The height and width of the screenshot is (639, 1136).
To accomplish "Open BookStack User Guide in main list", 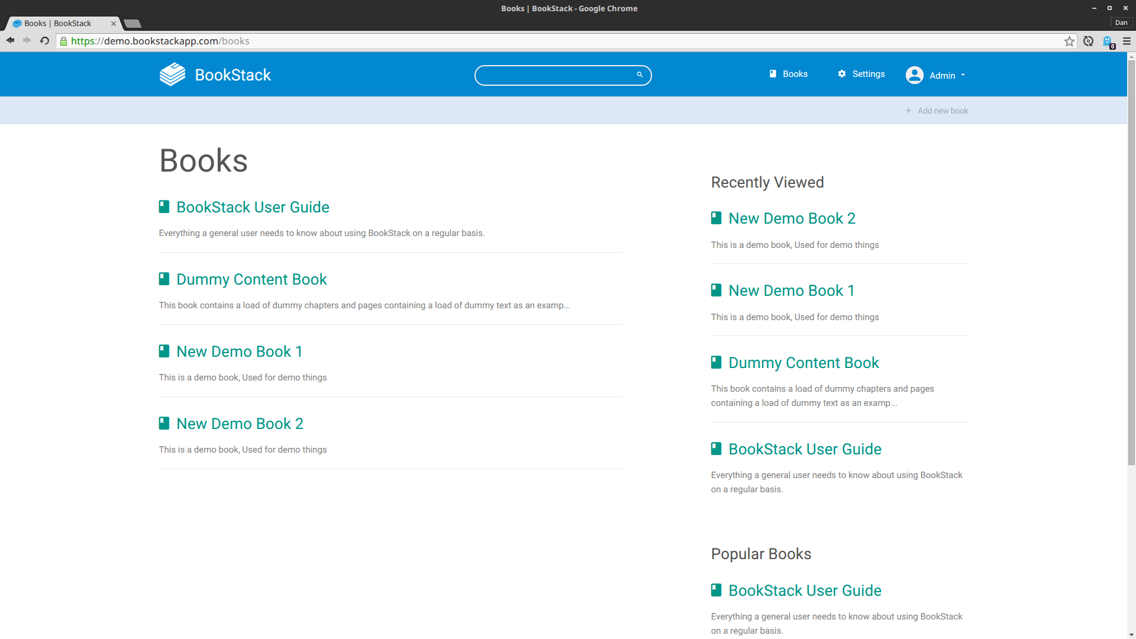I will (x=253, y=207).
